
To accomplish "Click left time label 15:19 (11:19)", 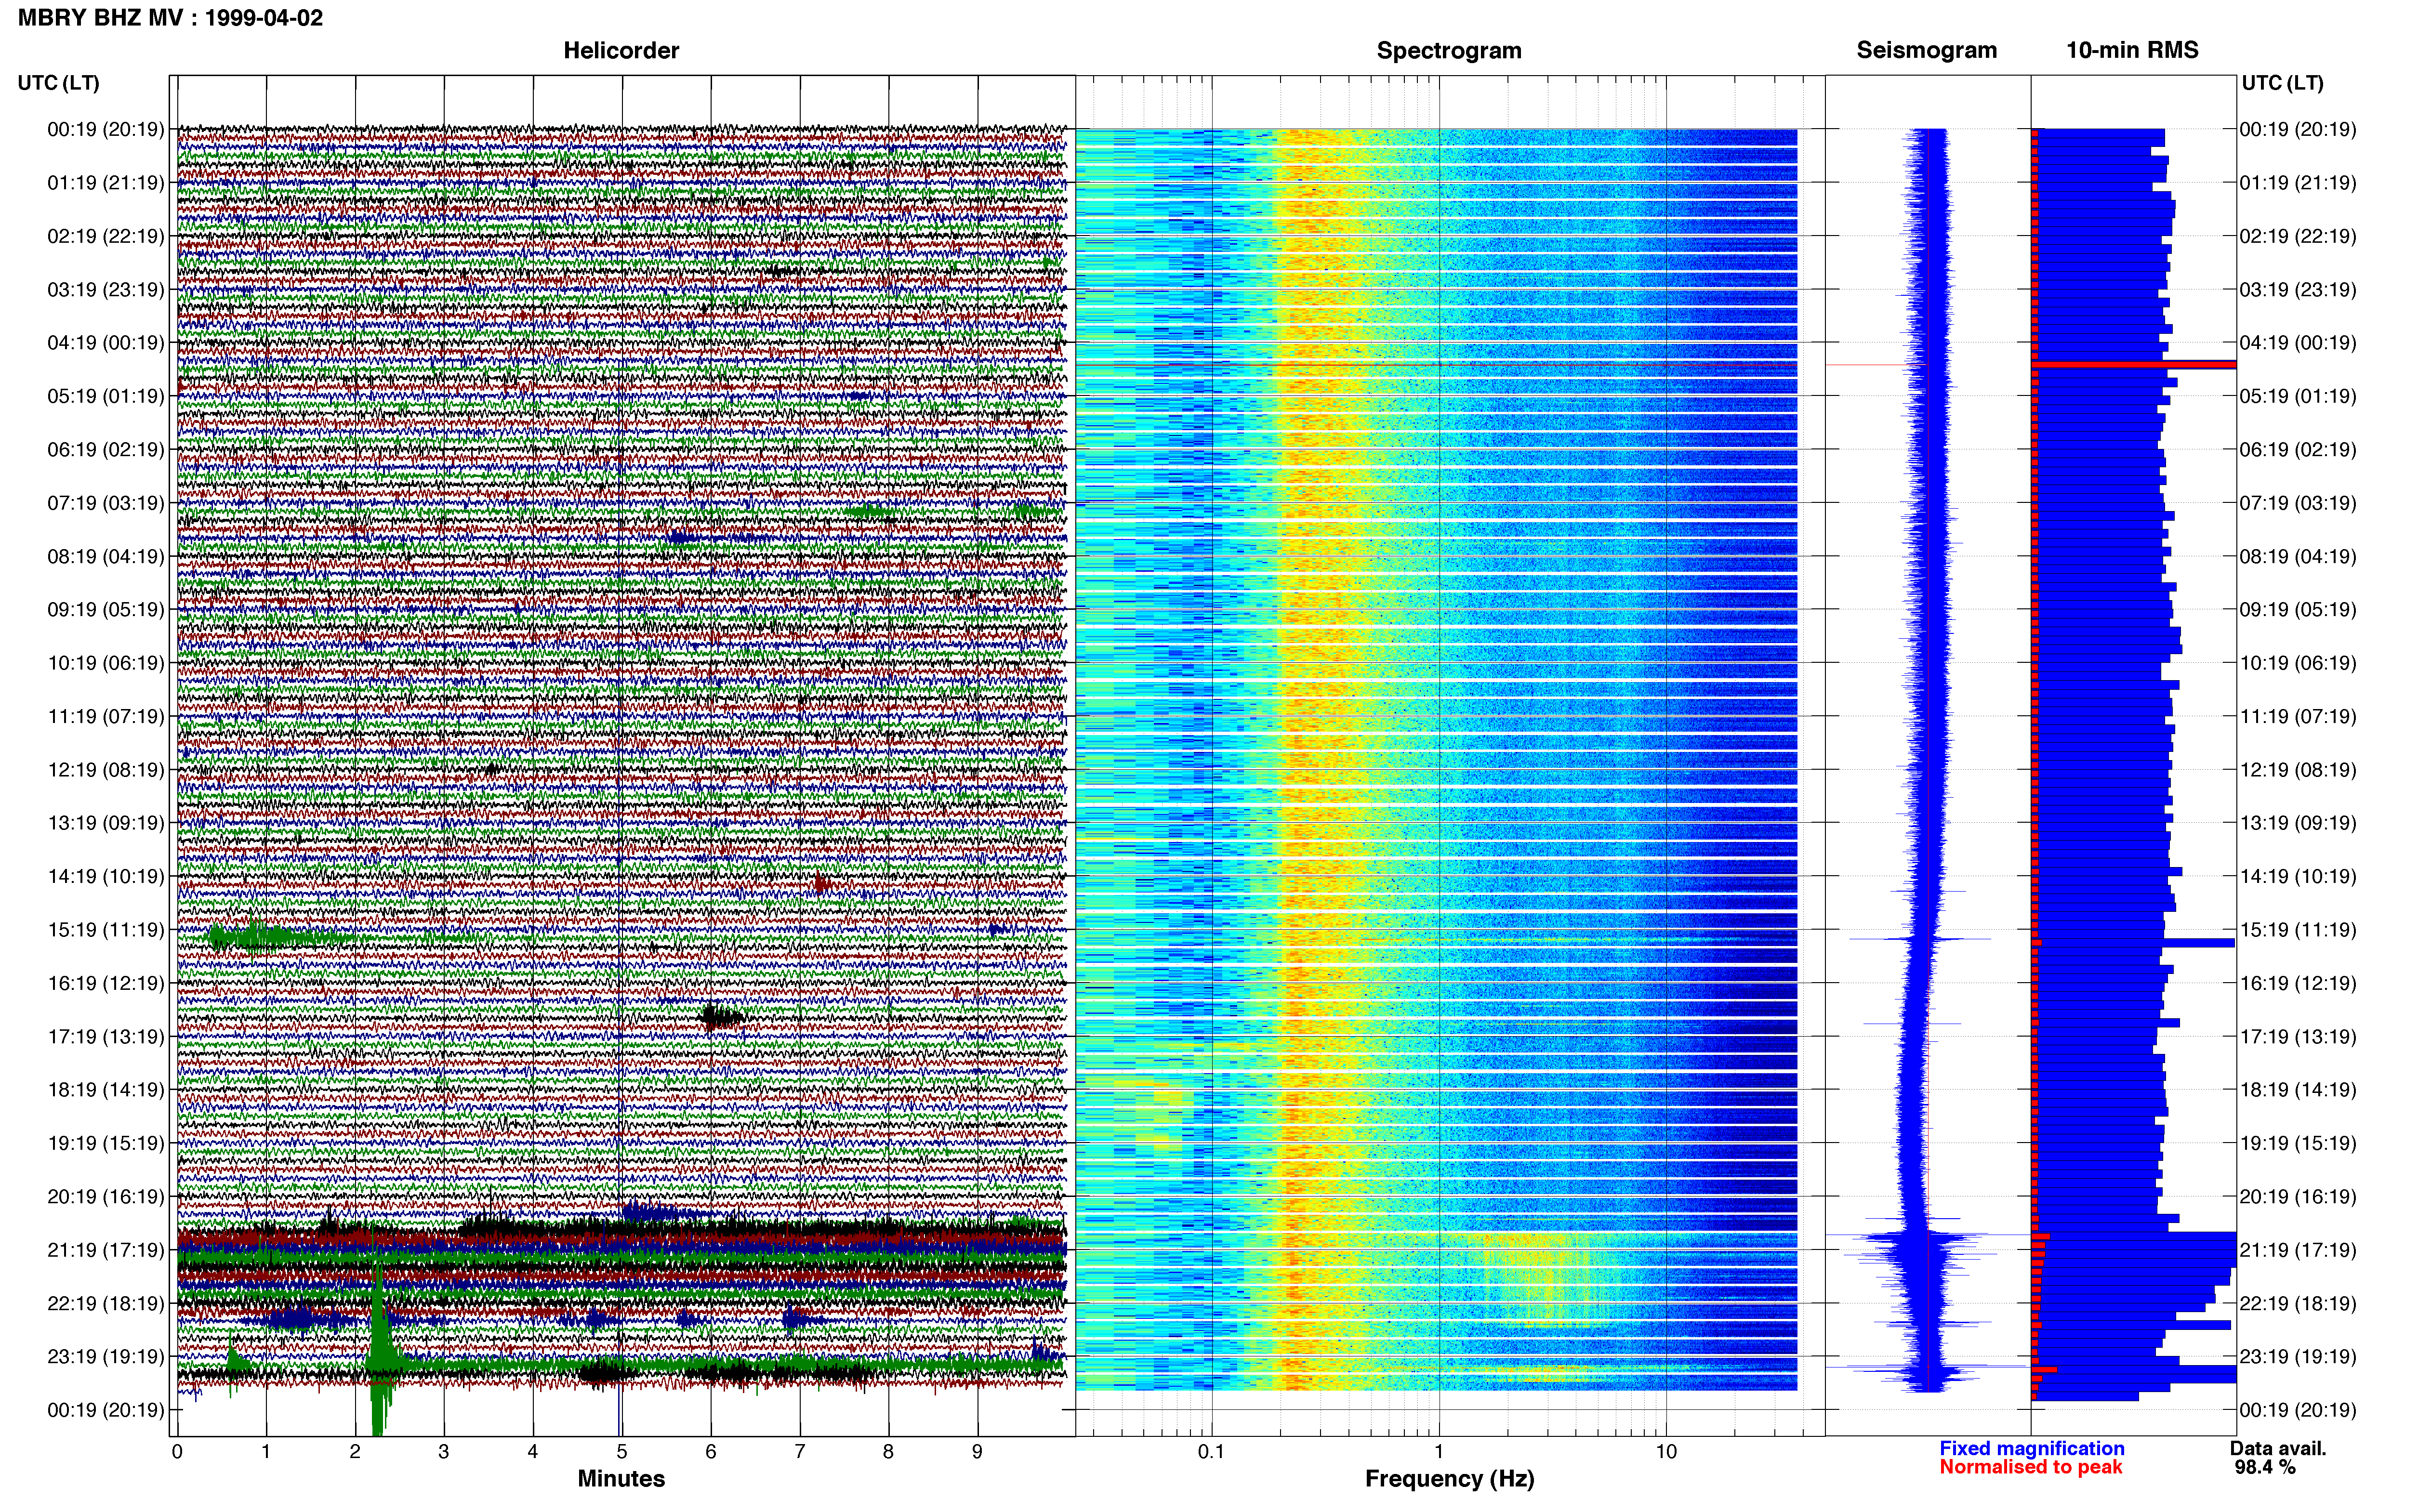I will click(106, 930).
